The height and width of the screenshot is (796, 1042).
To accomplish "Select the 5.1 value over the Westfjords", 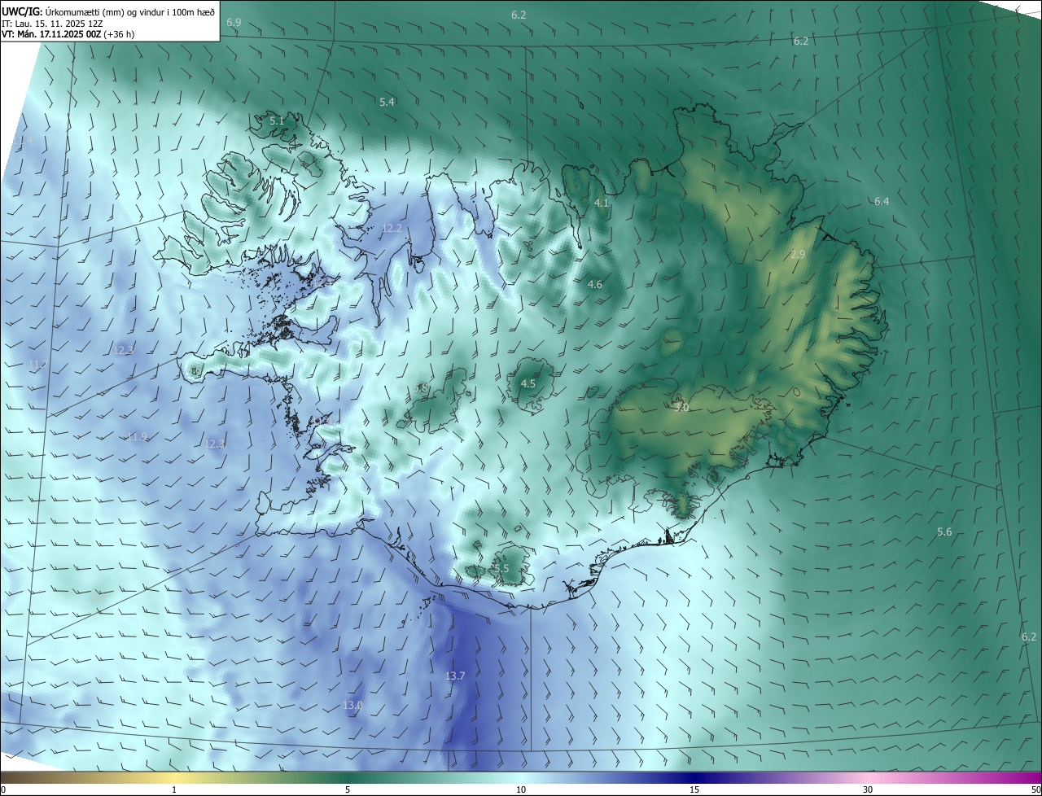I will pos(277,120).
